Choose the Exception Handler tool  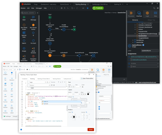click(x=33, y=58)
